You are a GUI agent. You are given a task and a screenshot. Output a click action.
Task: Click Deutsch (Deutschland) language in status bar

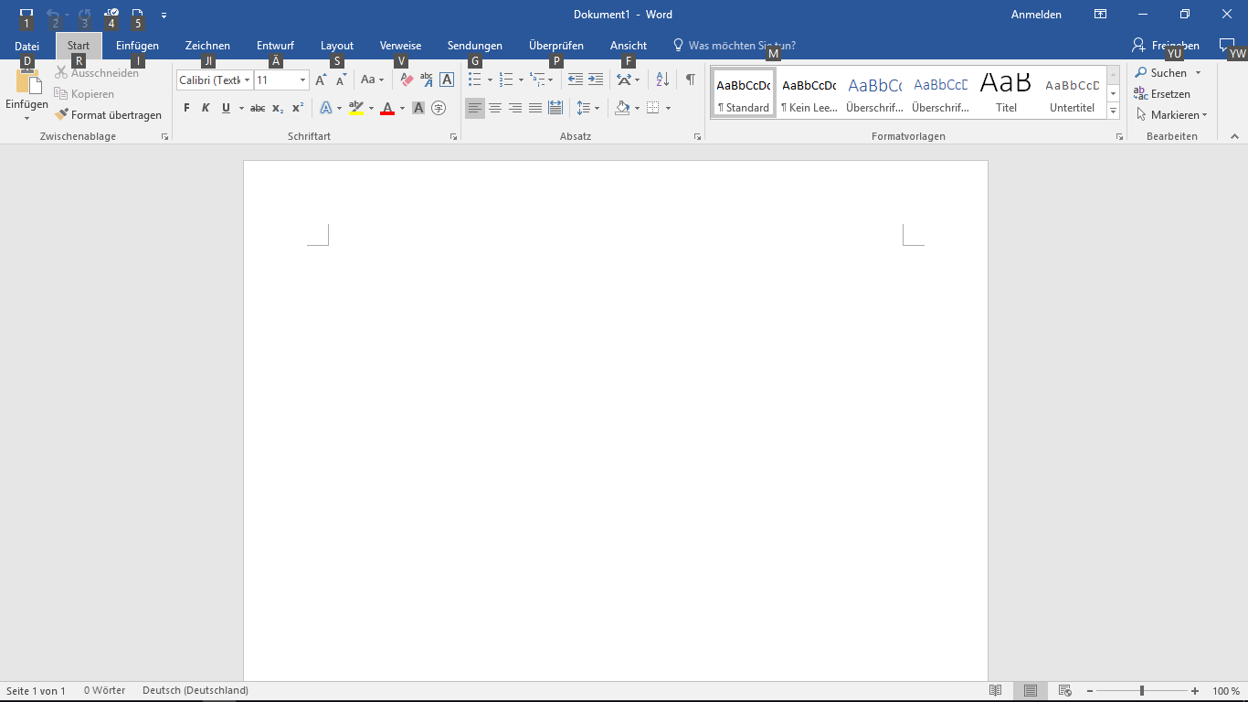pos(196,691)
